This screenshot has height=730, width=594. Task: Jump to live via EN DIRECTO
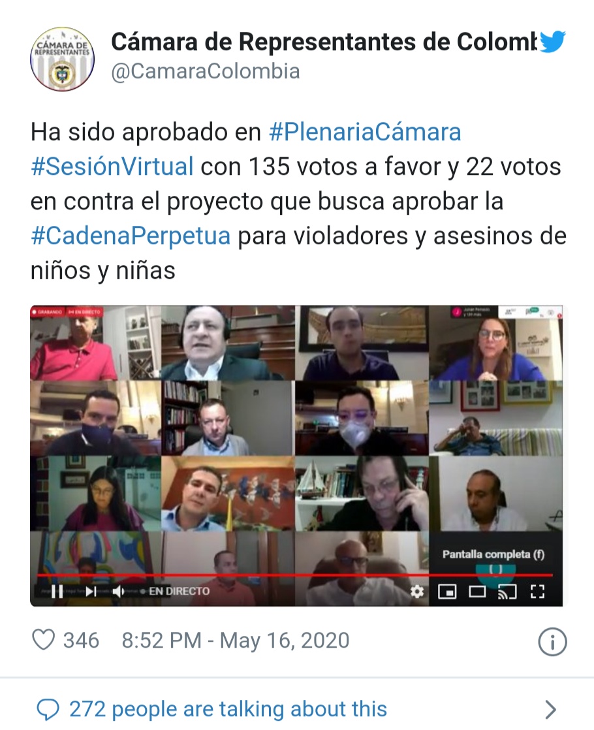click(175, 592)
